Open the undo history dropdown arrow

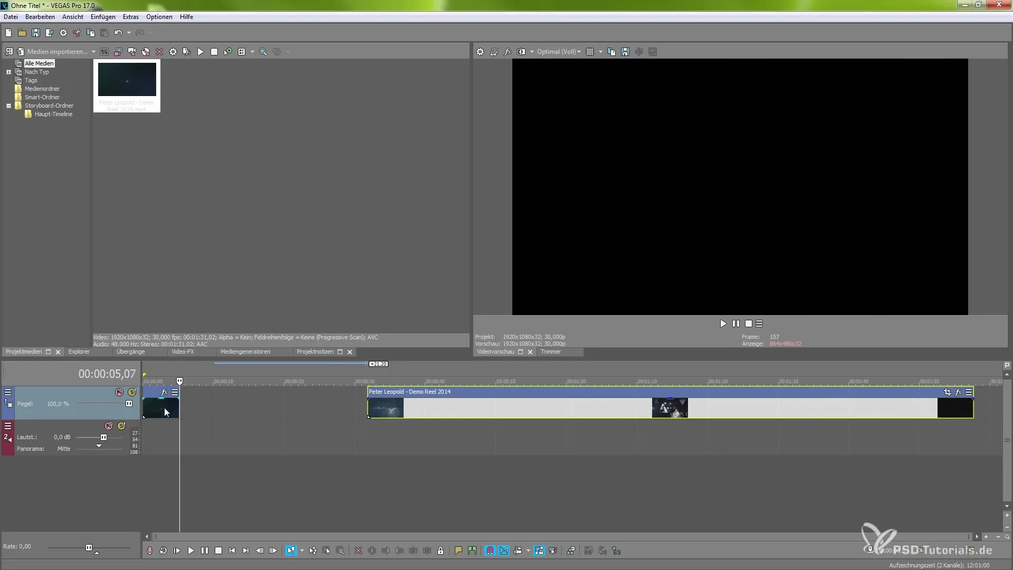coord(129,33)
